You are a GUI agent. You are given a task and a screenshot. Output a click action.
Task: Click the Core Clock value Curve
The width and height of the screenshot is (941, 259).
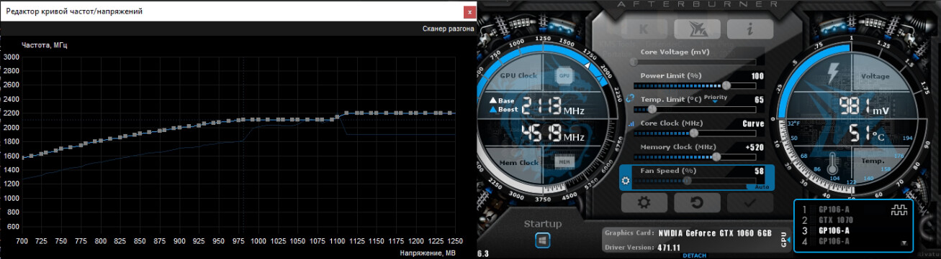[753, 123]
